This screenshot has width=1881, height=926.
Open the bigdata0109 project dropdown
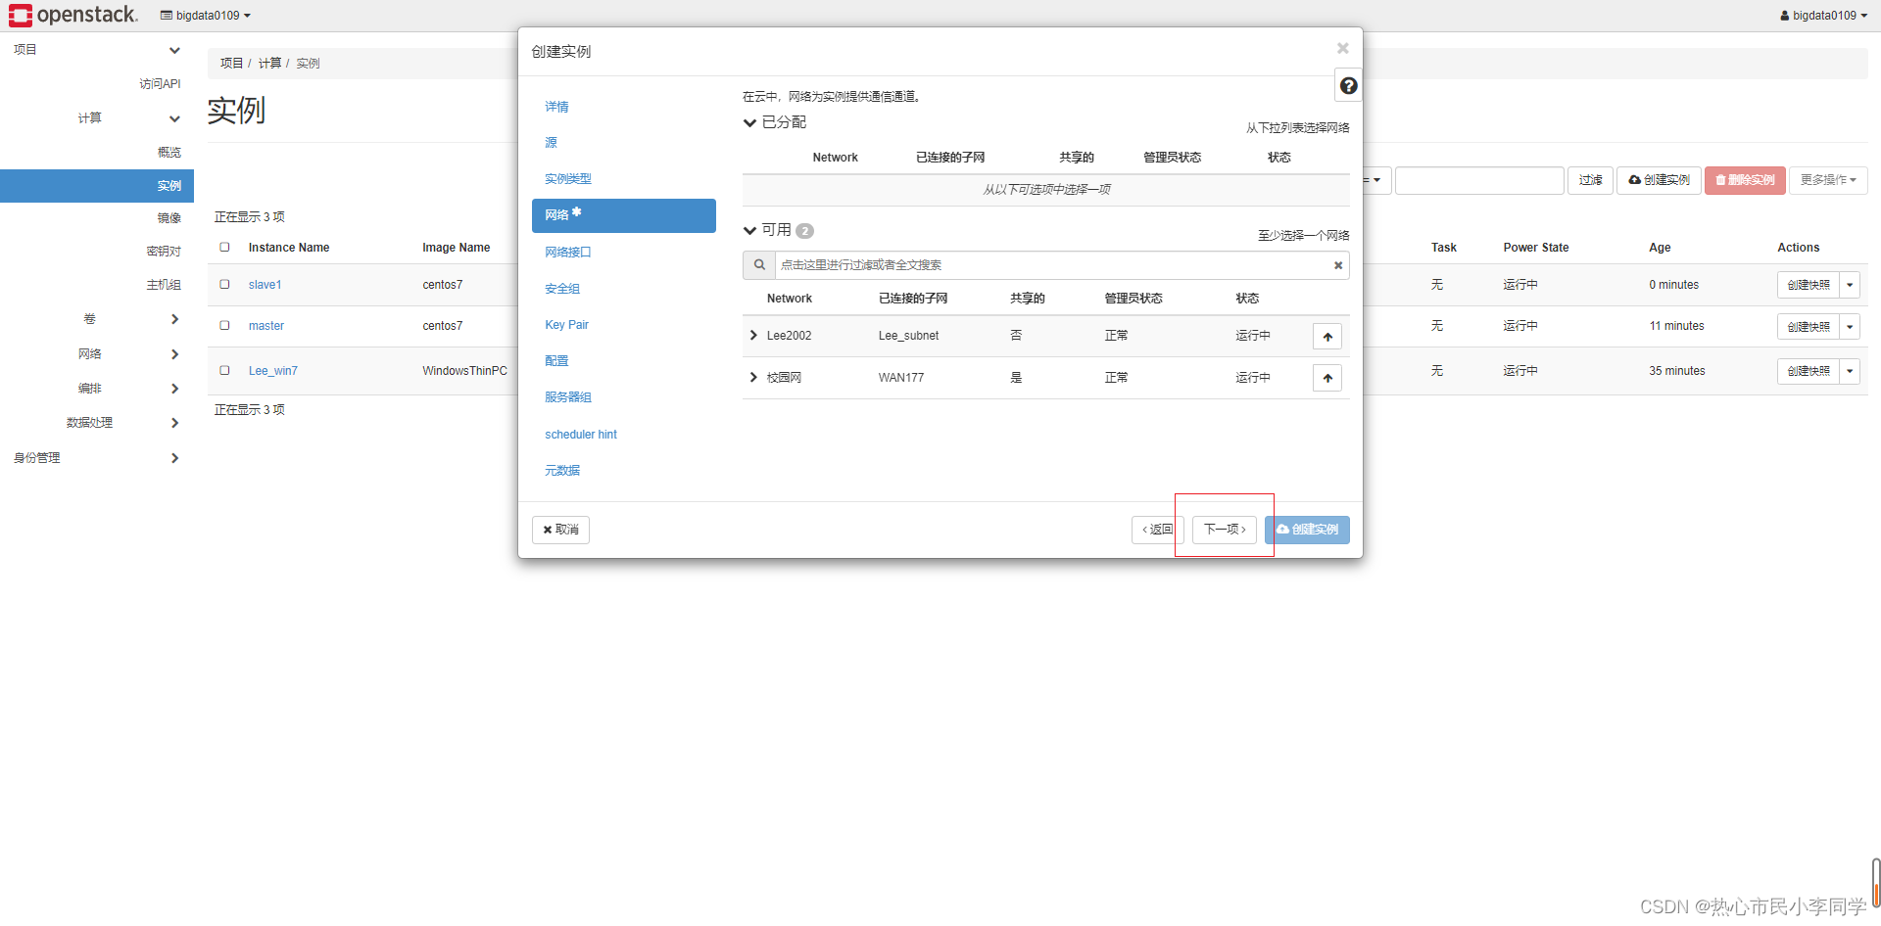pos(206,16)
